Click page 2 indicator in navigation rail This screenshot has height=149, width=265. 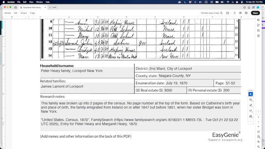[x=258, y=117]
